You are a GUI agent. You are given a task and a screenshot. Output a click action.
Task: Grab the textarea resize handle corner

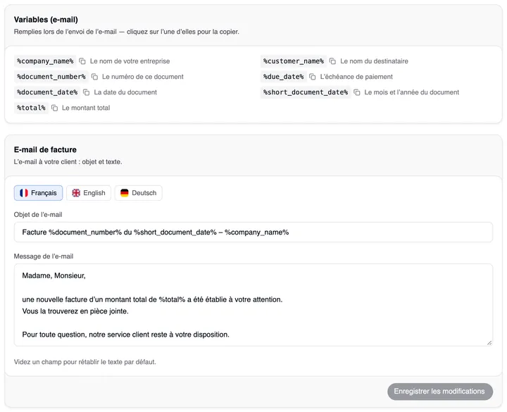pos(489,343)
